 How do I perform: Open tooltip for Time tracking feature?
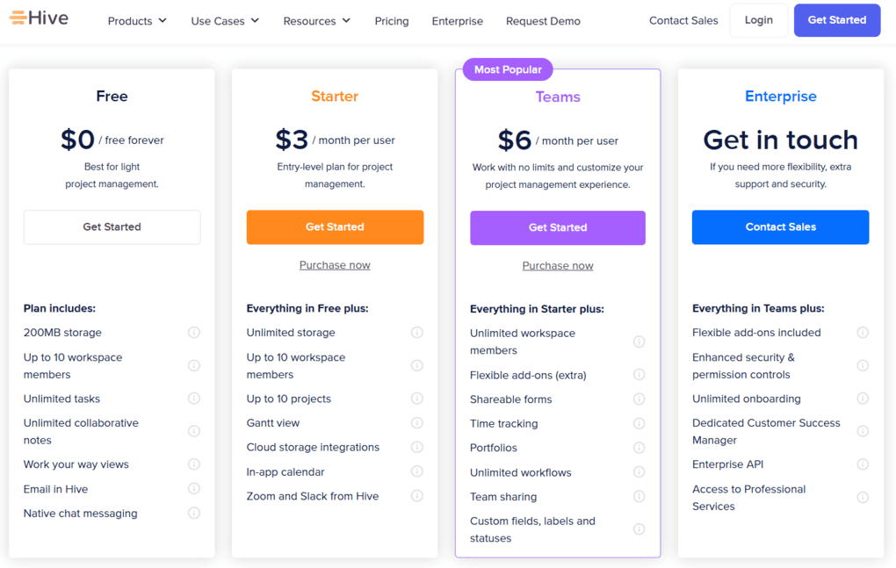tap(639, 423)
